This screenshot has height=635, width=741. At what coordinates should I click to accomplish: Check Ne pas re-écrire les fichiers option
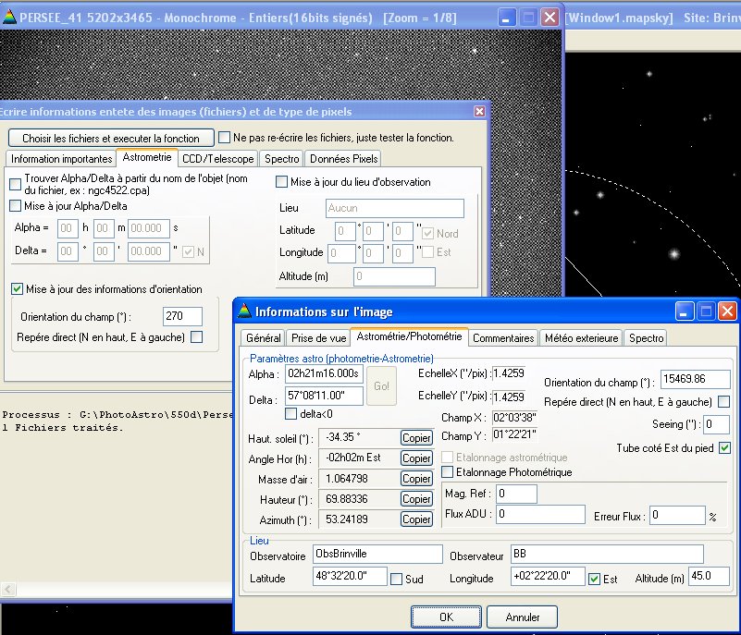click(224, 138)
